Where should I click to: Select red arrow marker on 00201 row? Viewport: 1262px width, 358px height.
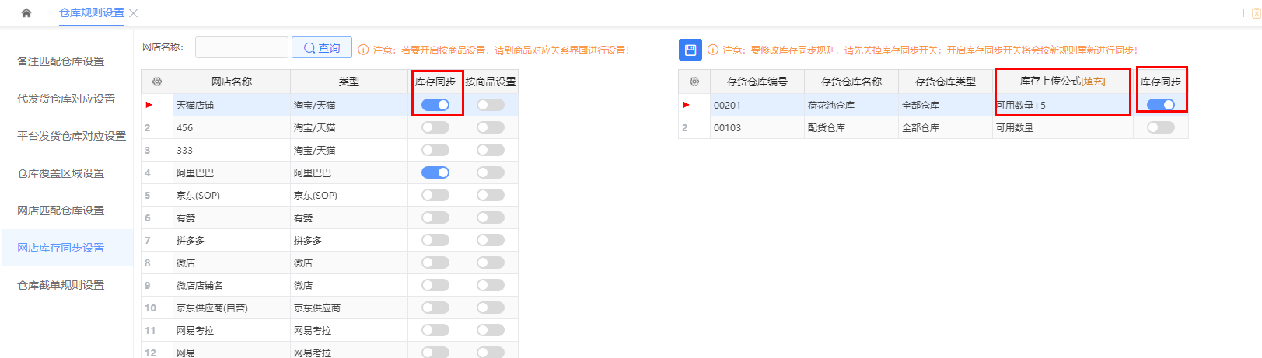click(686, 105)
